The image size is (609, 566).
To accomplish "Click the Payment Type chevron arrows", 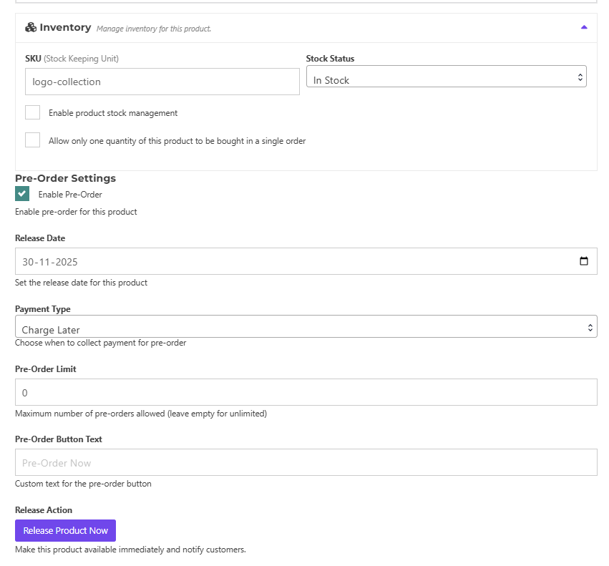I will click(x=590, y=328).
